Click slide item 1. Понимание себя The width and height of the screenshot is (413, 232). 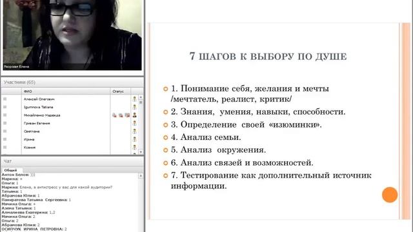point(250,94)
